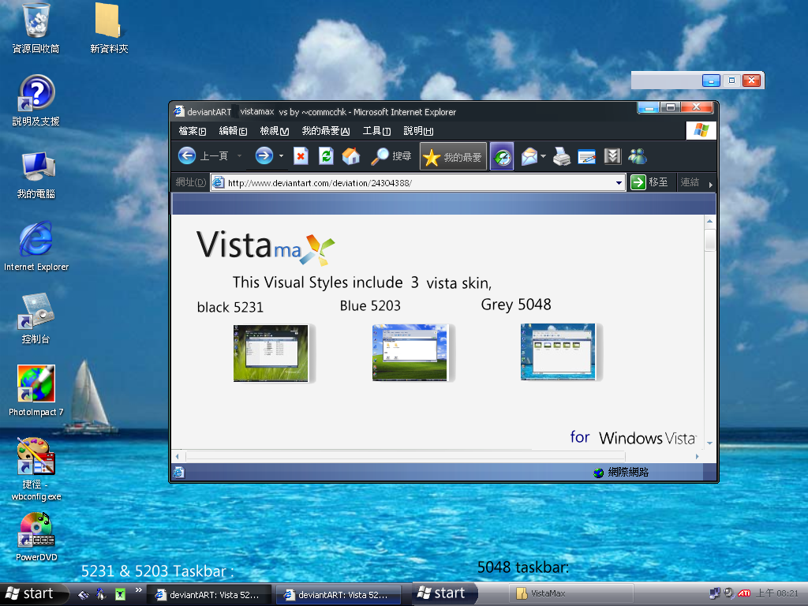The height and width of the screenshot is (606, 808).
Task: Open Windows Messenger from the toolbar
Action: tap(637, 155)
